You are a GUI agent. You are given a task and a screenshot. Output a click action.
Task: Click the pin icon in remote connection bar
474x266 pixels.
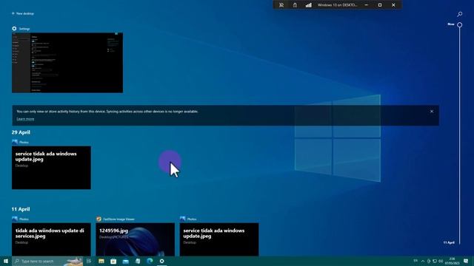tap(281, 5)
